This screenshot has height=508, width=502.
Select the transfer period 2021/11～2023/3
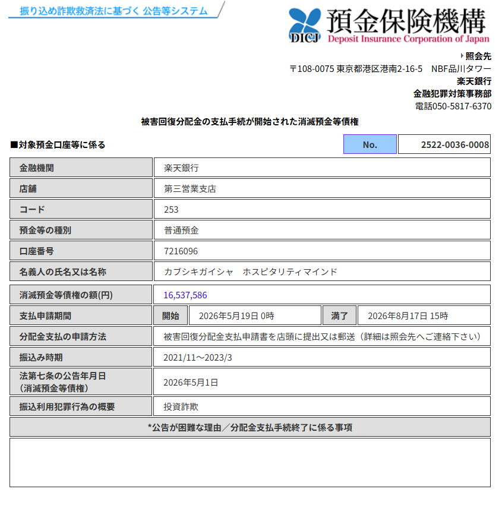coord(198,357)
